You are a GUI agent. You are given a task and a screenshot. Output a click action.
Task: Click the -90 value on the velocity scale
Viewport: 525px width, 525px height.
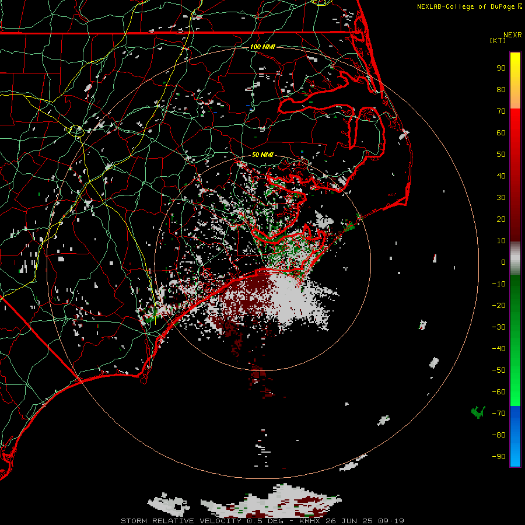click(x=499, y=457)
